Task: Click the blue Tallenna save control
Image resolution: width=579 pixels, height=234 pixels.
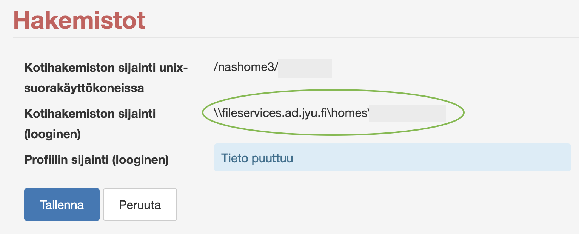Action: [x=62, y=205]
